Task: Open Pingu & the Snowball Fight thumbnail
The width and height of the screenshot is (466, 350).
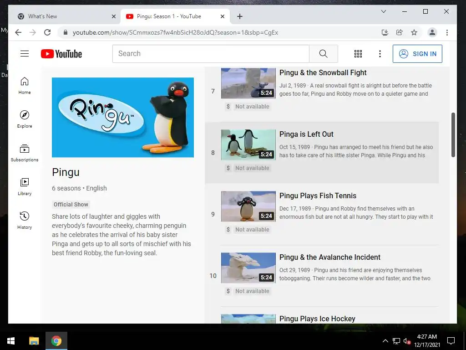Action: point(248,83)
